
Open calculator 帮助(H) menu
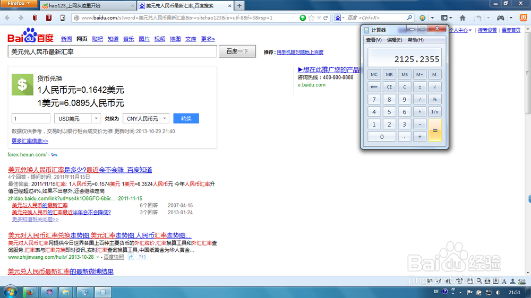click(416, 40)
